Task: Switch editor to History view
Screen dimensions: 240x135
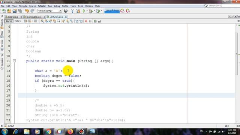Action: [x=18, y=21]
